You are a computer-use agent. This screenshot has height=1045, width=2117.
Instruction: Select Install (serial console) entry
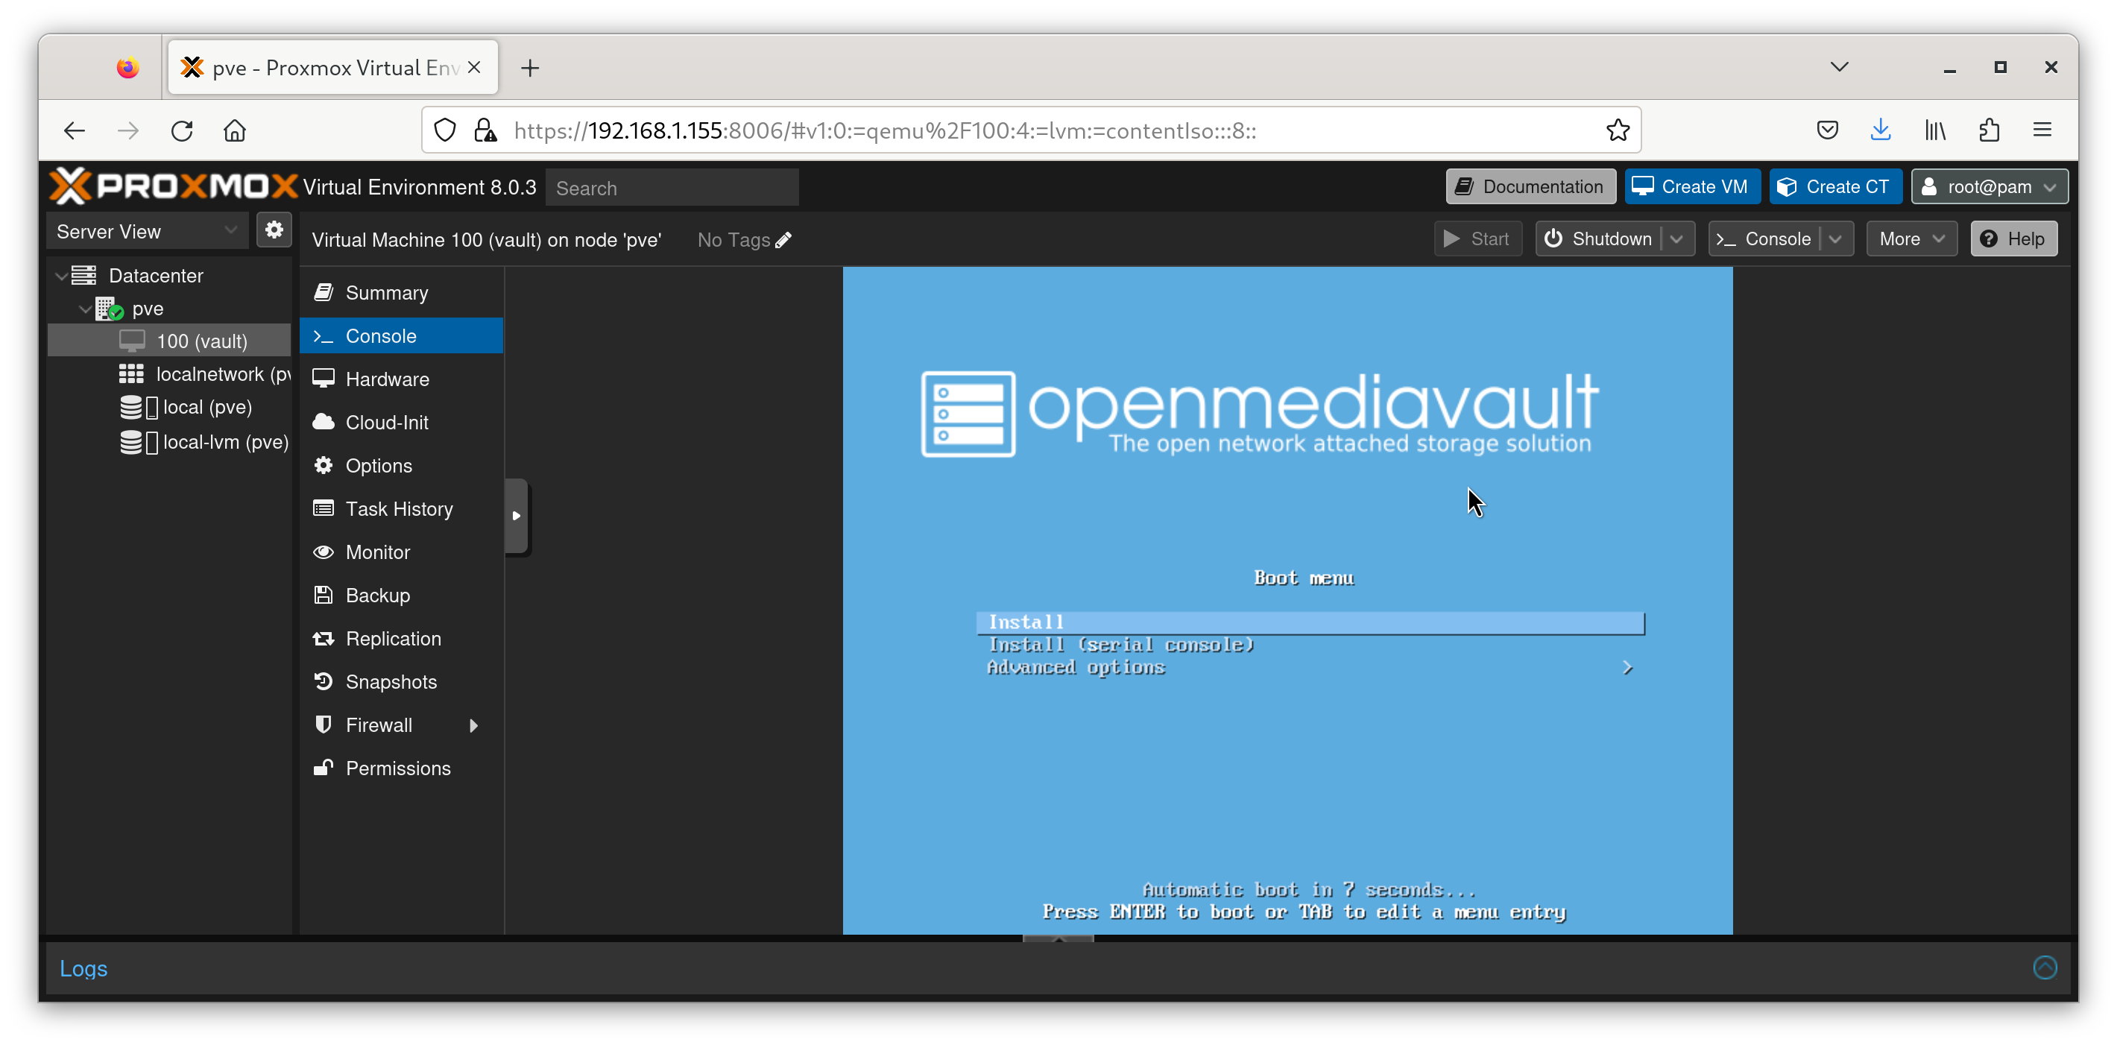pos(1310,645)
